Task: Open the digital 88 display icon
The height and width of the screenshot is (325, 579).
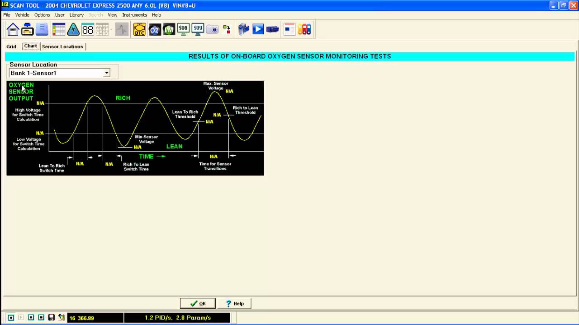Action: 88,30
